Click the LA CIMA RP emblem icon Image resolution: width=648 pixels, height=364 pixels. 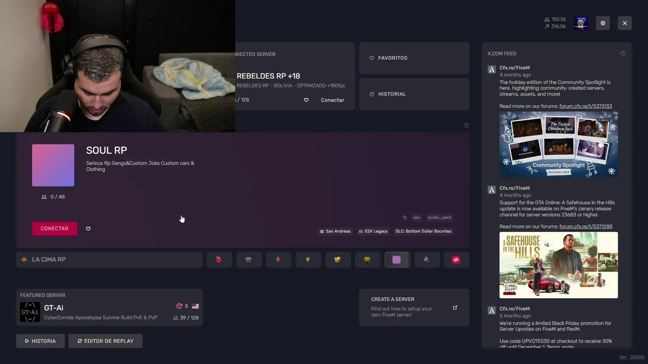coord(24,259)
